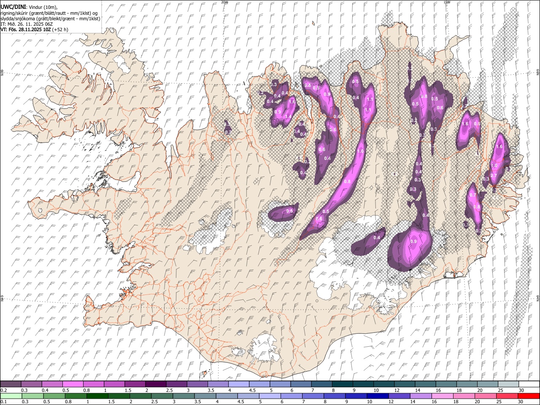Click the deep blue 10–12 rain legend swatch

click(378, 396)
